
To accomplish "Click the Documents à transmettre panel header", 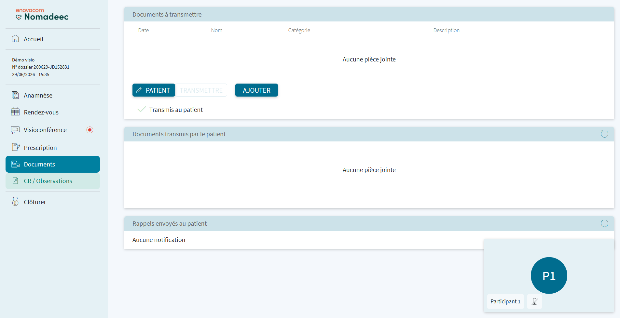I will point(369,14).
